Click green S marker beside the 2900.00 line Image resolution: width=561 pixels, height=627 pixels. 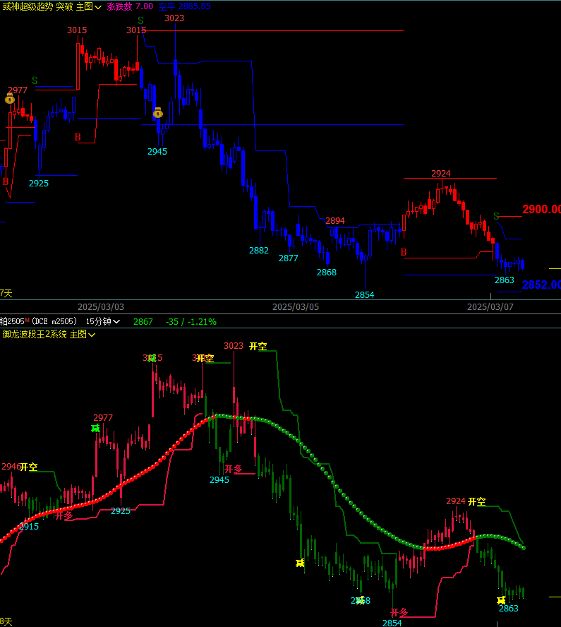pos(496,216)
